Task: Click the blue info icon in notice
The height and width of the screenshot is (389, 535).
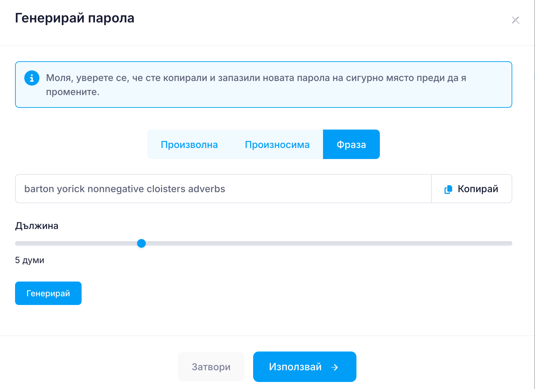Action: (x=32, y=78)
